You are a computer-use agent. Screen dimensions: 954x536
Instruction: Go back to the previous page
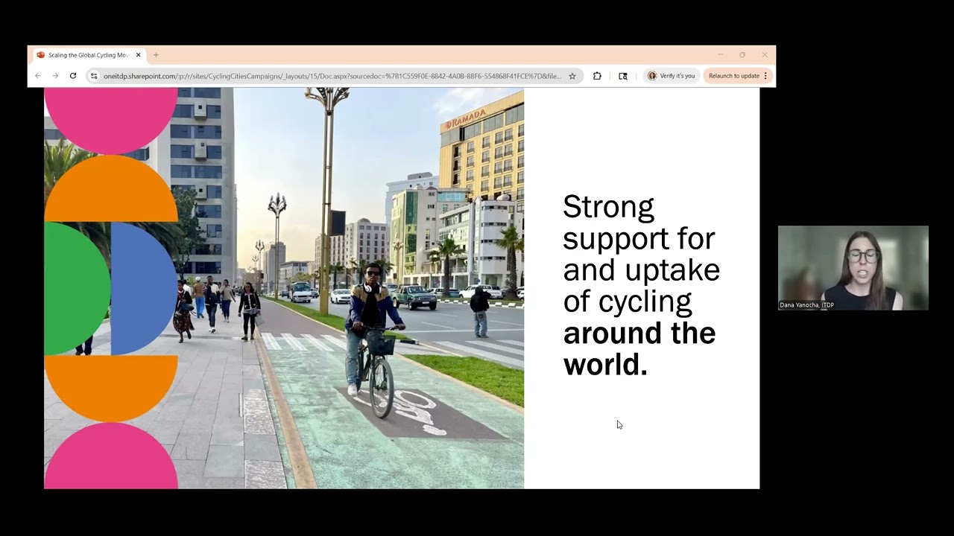point(38,76)
